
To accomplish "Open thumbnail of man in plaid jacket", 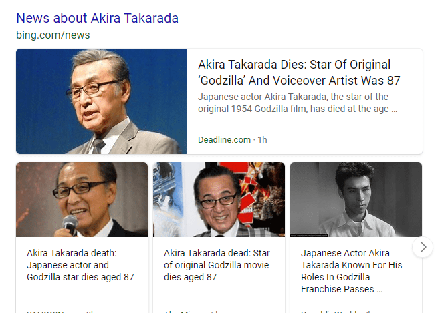I will [x=219, y=200].
